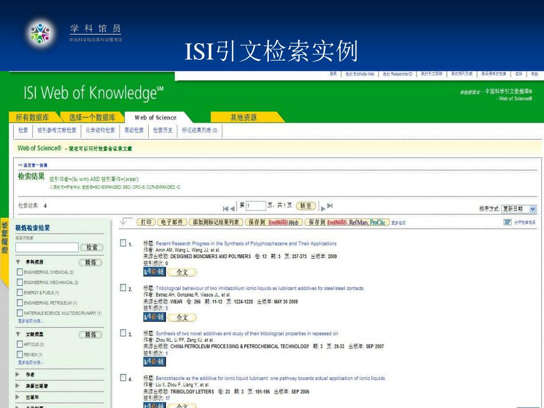The image size is (544, 408).
Task: Click the 登录 sign-in link
Action: (334, 74)
